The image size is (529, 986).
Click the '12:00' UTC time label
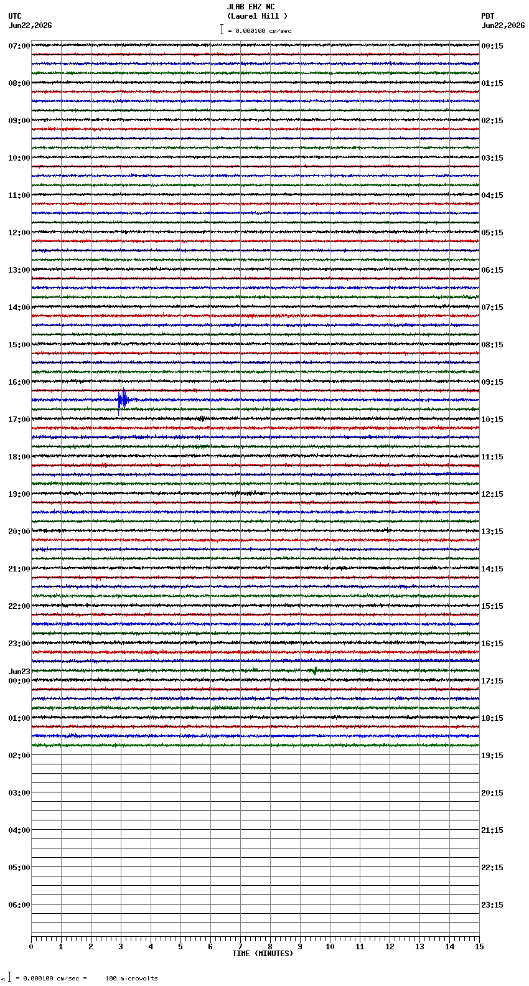[x=19, y=233]
